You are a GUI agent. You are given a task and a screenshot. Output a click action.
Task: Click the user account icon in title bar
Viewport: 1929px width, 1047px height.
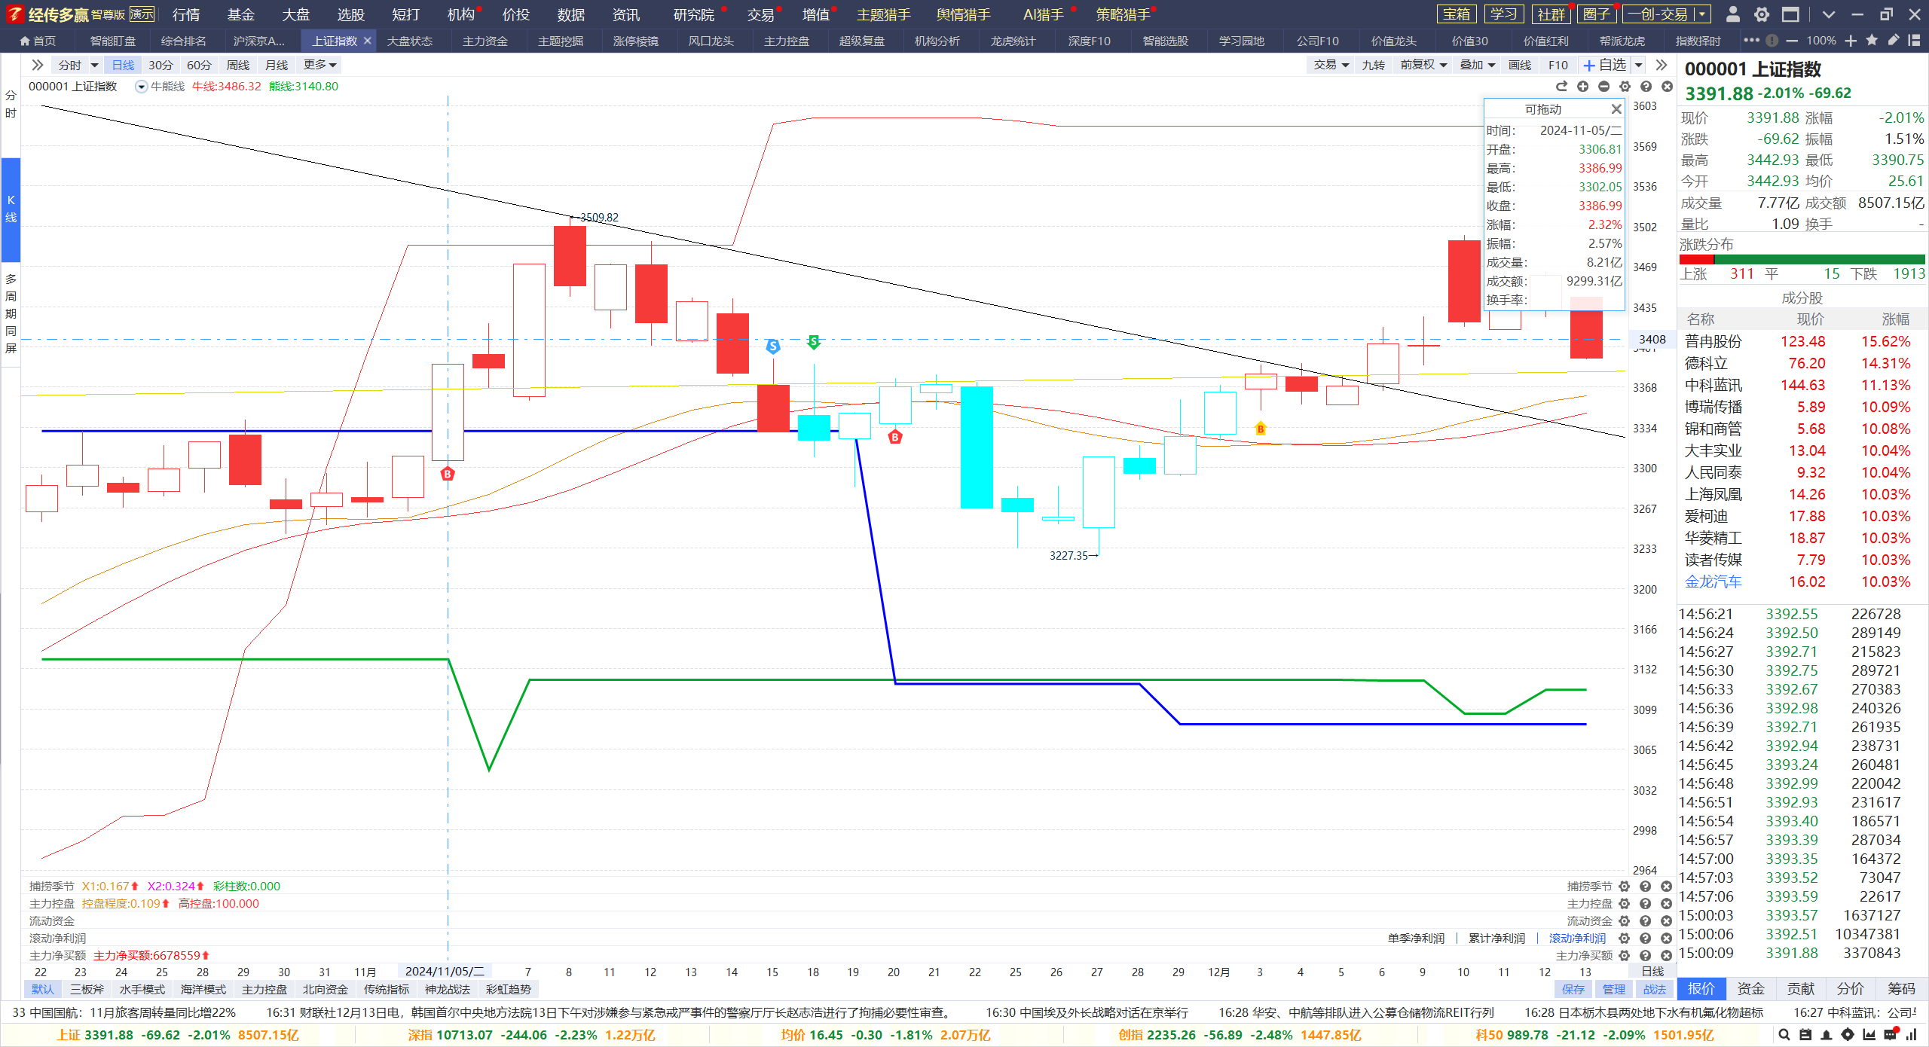coord(1732,14)
